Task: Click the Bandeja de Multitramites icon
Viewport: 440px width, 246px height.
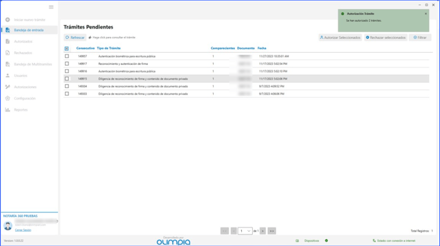Action: [x=8, y=64]
